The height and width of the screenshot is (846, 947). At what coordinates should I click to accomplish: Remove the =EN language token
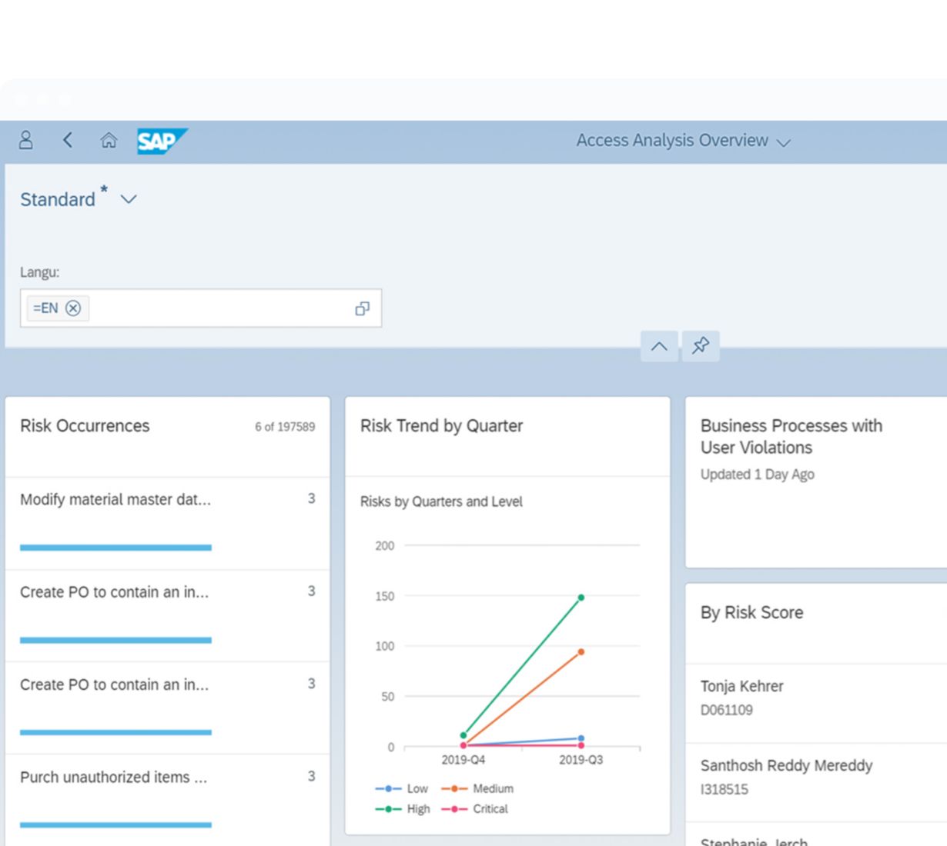pyautogui.click(x=73, y=308)
